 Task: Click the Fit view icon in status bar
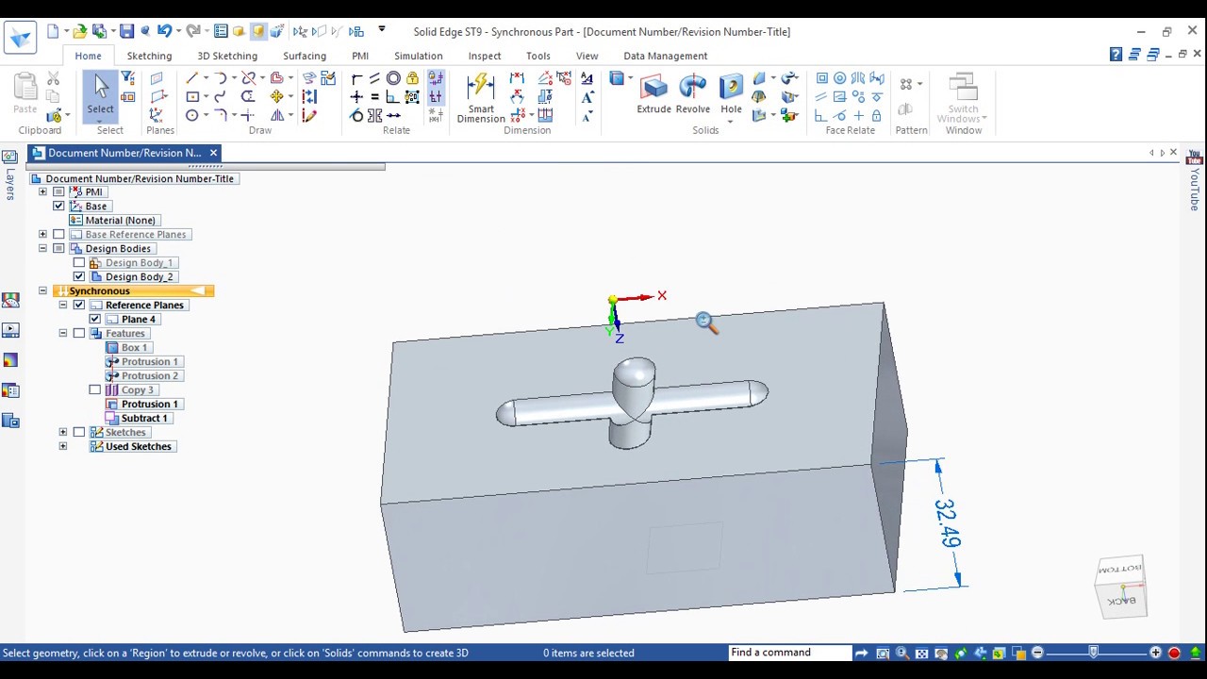coord(921,653)
